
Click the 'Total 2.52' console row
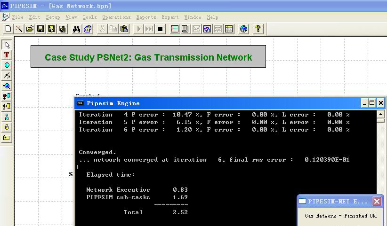click(x=156, y=212)
